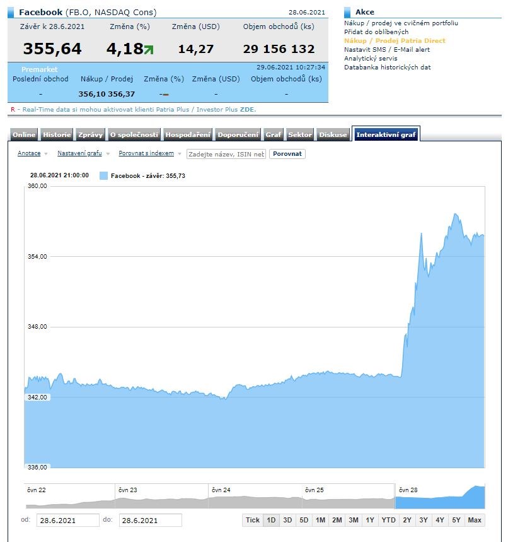Select the Tick range button
The height and width of the screenshot is (542, 508).
click(x=252, y=520)
